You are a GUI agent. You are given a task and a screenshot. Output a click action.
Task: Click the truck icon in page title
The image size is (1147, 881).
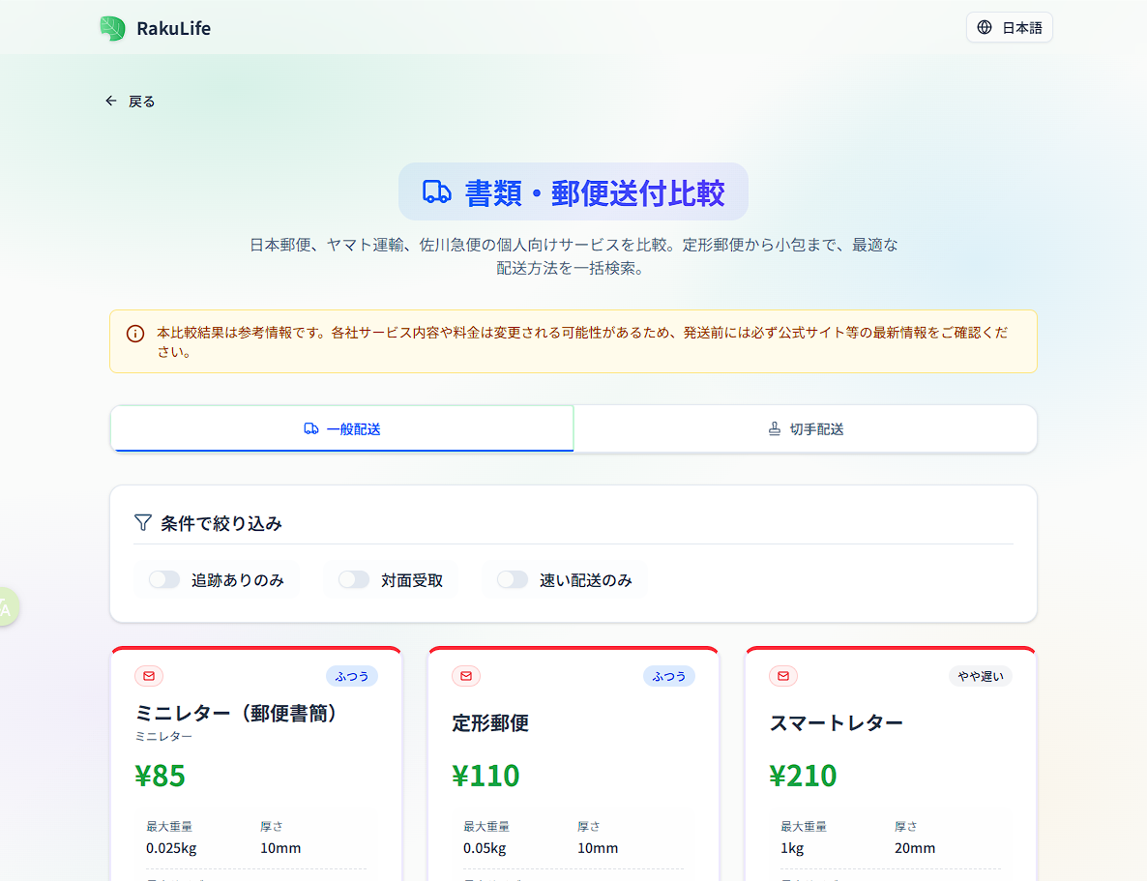[x=437, y=192]
